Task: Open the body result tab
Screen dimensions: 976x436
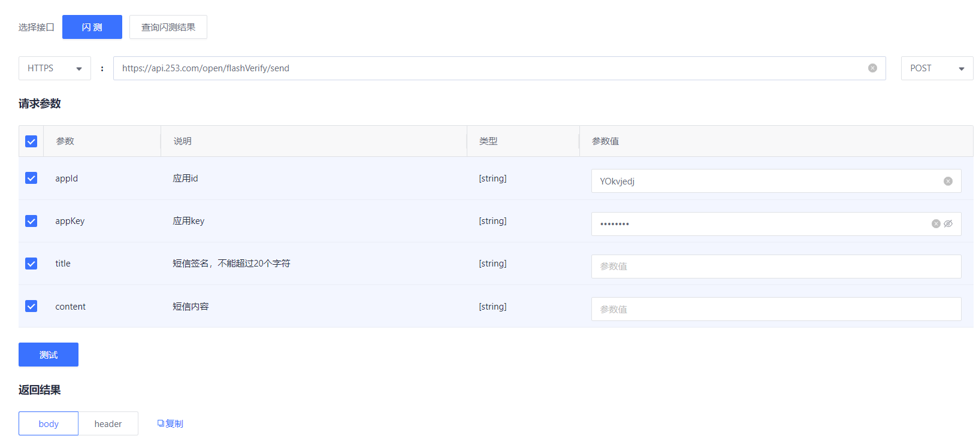Action: click(x=49, y=423)
